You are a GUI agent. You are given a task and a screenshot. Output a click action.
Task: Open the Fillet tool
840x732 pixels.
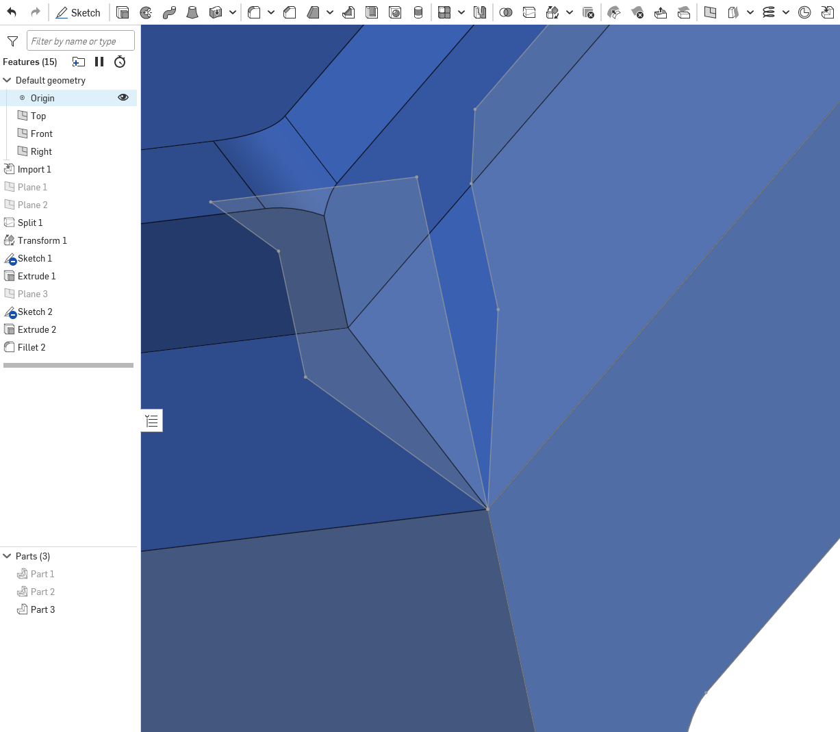point(253,12)
